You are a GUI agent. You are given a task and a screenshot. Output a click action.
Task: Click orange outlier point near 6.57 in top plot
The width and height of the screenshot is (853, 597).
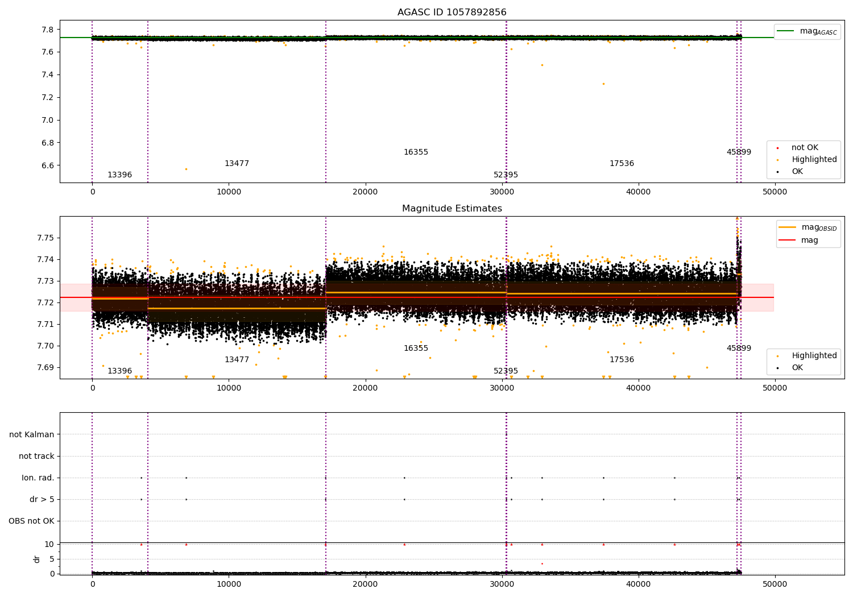(x=186, y=169)
